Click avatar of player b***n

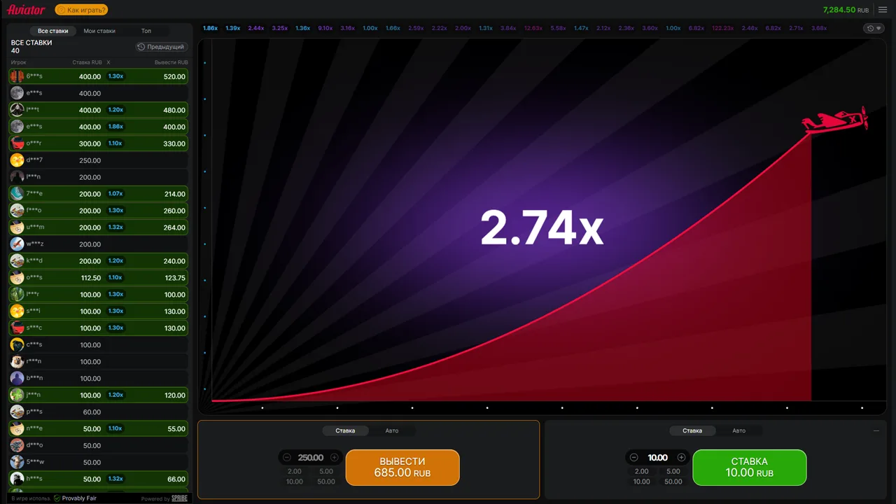coord(17,379)
